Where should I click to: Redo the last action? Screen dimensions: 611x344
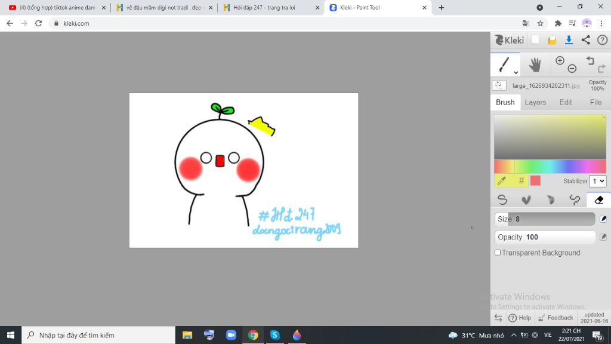click(x=601, y=69)
